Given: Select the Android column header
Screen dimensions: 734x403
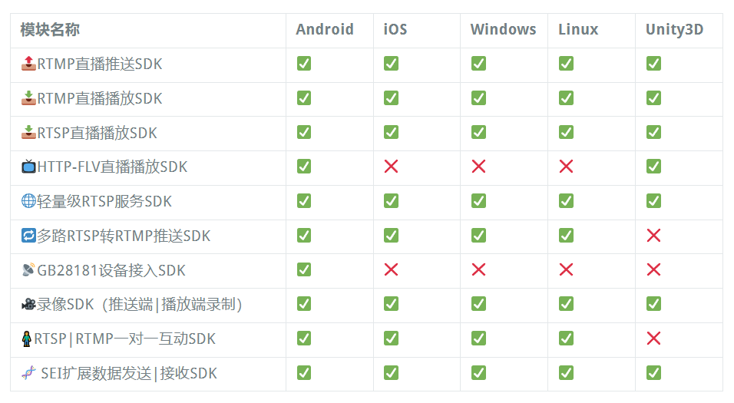Looking at the screenshot, I should pyautogui.click(x=325, y=29).
